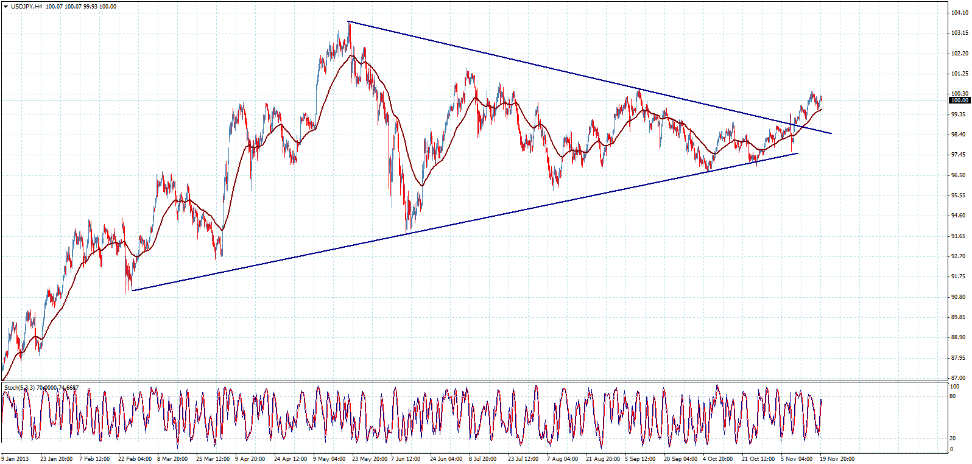This screenshot has height=464, width=972.
Task: Select the ascending lower triangle trendline
Action: tap(465, 222)
